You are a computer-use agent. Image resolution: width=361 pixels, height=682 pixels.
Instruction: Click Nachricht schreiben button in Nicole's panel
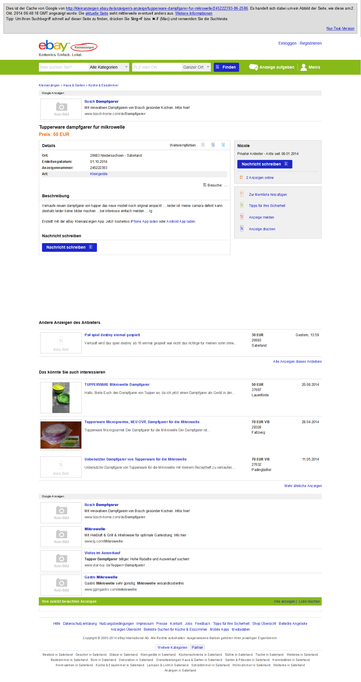[x=265, y=164]
